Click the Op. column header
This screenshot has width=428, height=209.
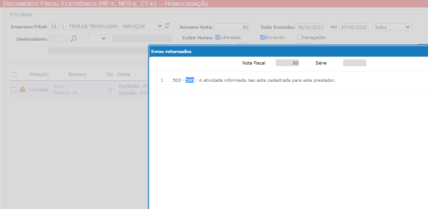point(110,74)
